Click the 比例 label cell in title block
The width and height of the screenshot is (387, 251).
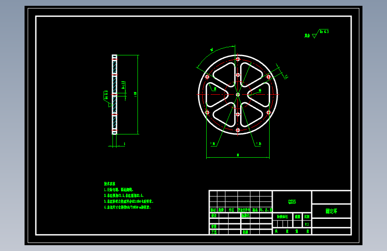(x=307, y=217)
